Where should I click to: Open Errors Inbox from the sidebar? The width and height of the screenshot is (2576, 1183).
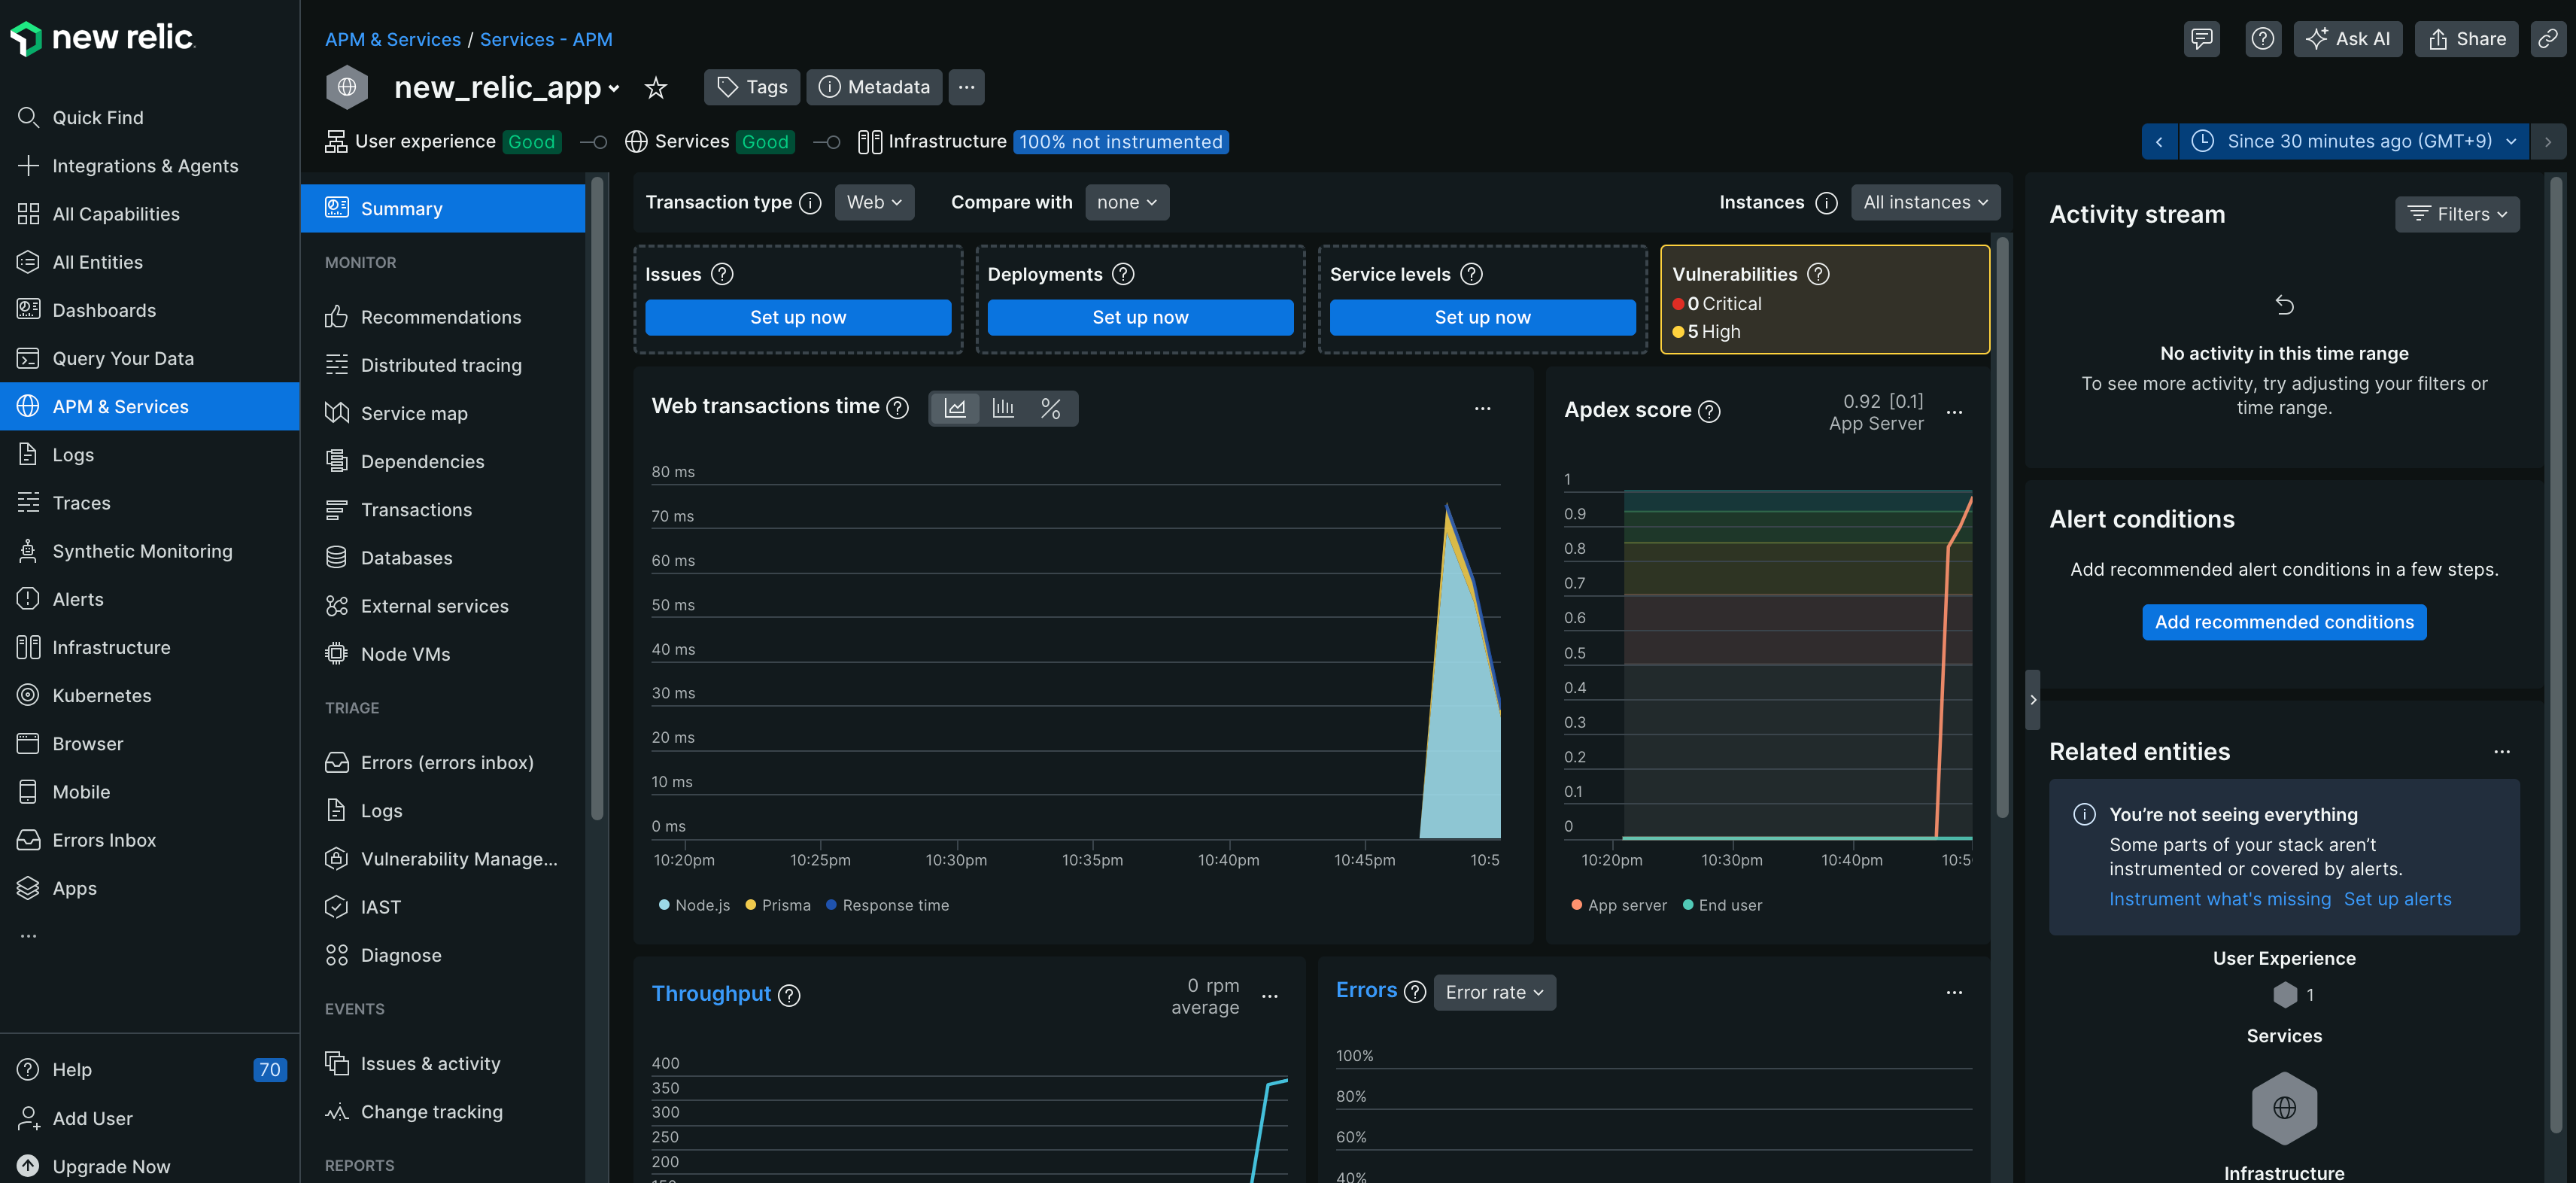point(104,839)
